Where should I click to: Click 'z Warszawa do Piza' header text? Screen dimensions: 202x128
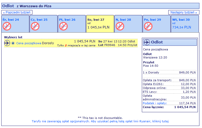point(34,6)
